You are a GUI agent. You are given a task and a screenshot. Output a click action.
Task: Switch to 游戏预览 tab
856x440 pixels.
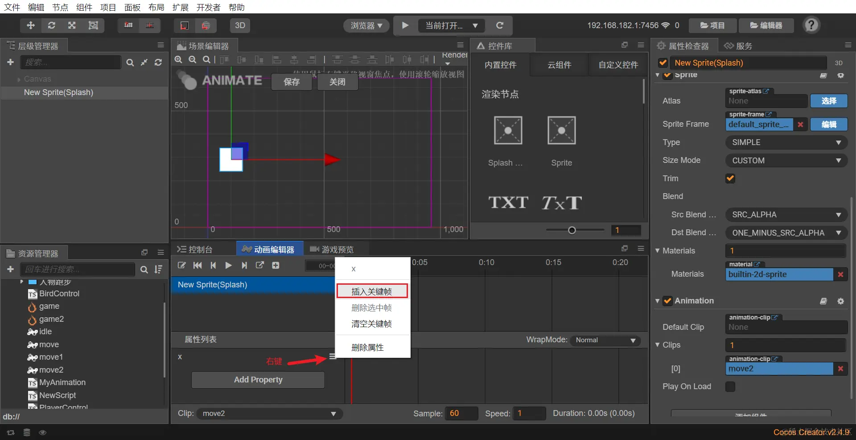click(x=332, y=249)
